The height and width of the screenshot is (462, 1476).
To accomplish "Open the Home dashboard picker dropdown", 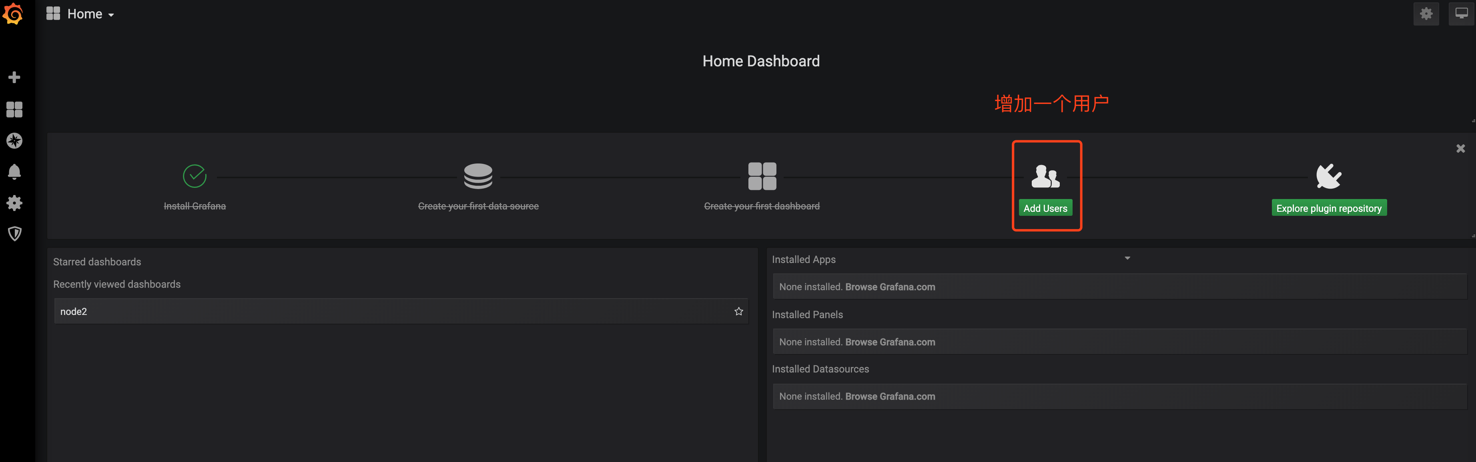I will point(85,13).
